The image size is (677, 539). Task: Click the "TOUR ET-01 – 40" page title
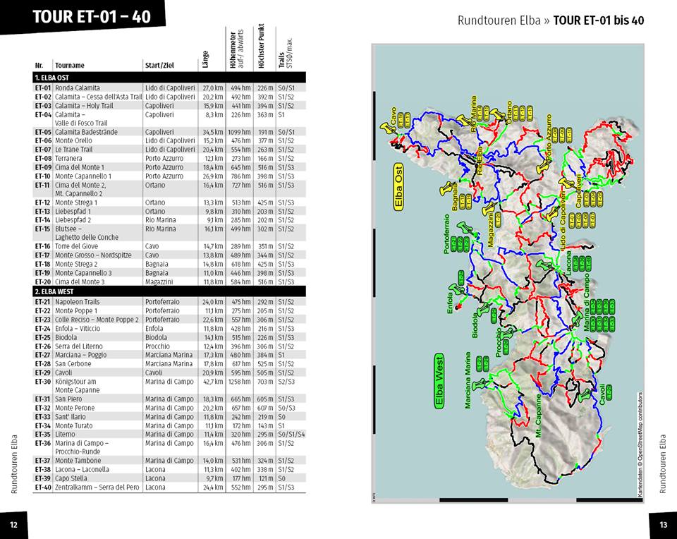[92, 17]
